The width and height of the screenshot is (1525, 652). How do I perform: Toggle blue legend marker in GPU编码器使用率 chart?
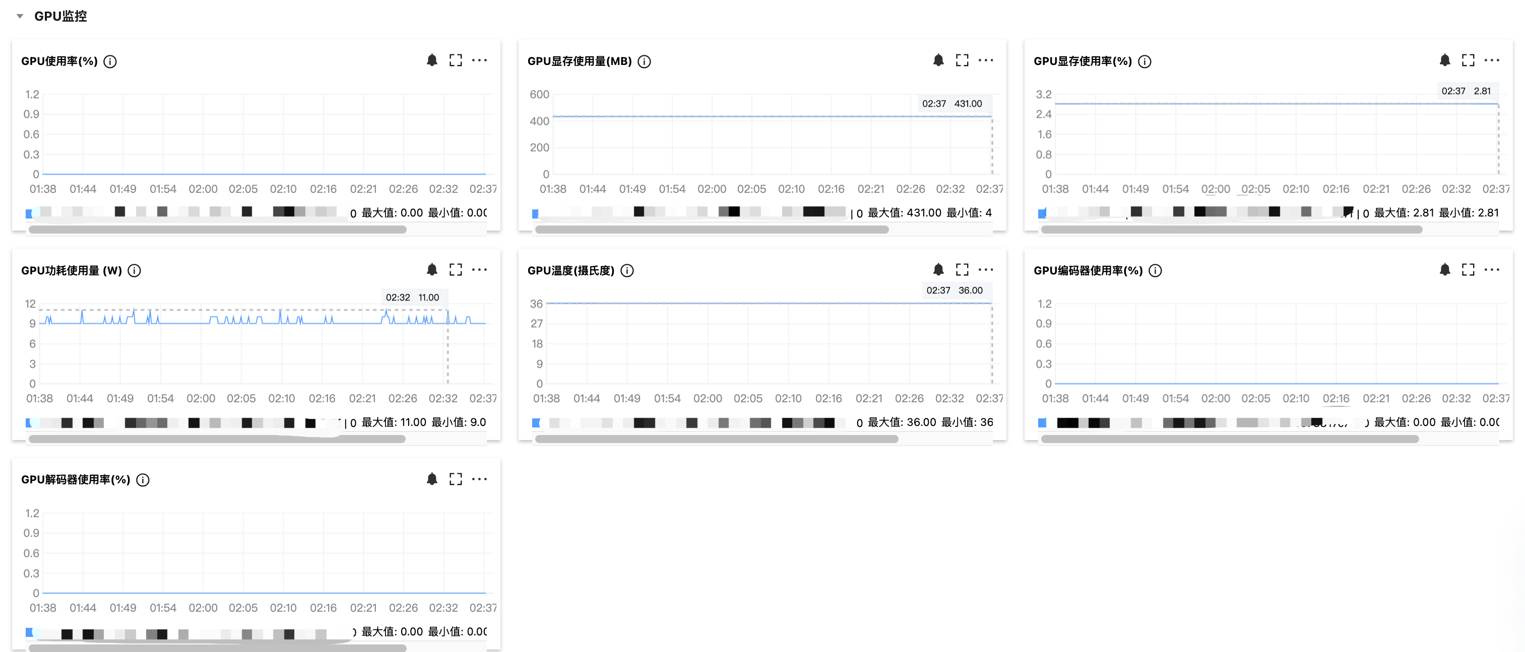coord(1042,422)
